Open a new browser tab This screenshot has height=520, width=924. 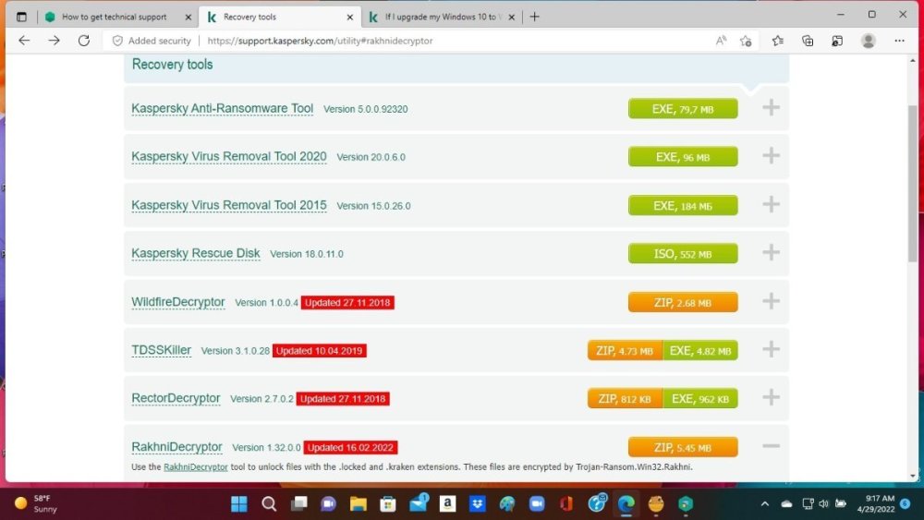point(534,17)
